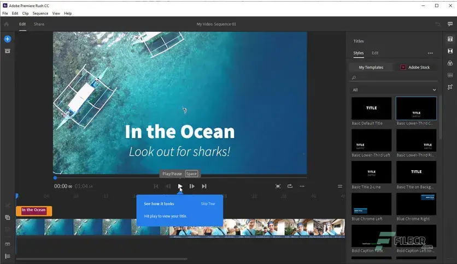Click the preview scrubber playhead dot
Viewport: 457px width, 264px height.
[x=55, y=178]
